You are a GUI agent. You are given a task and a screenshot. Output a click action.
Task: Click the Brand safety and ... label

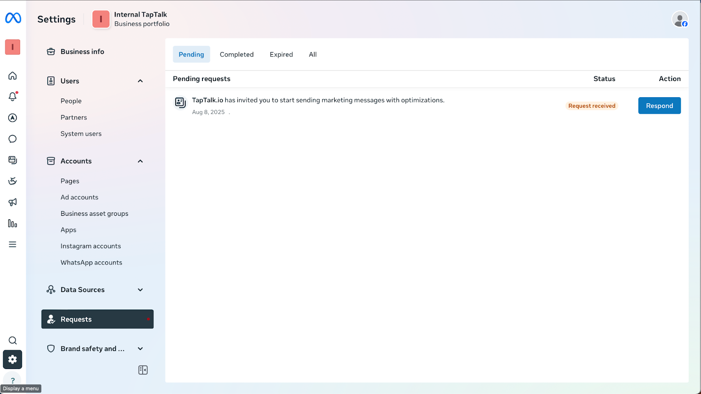[x=92, y=349]
